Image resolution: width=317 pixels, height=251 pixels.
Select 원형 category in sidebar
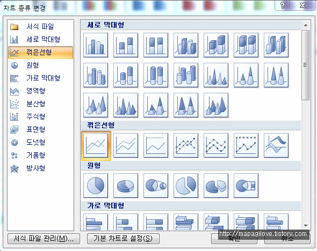[x=40, y=65]
